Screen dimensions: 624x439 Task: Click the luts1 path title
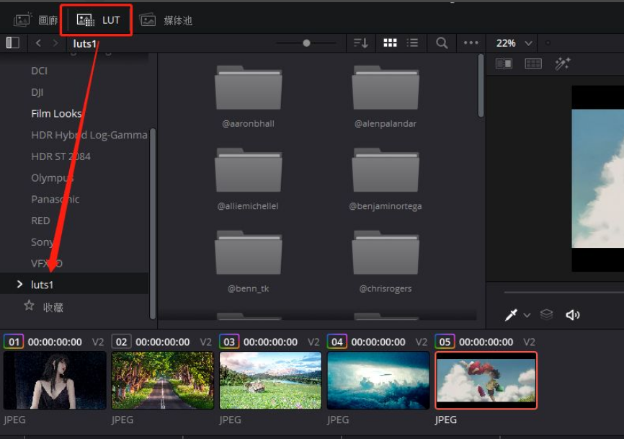click(85, 43)
